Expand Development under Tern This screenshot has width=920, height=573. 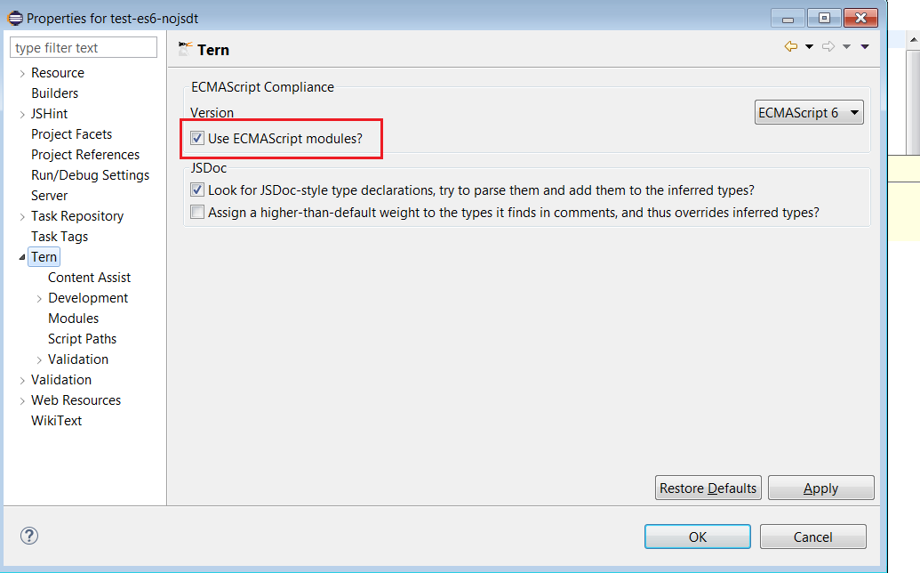click(39, 298)
